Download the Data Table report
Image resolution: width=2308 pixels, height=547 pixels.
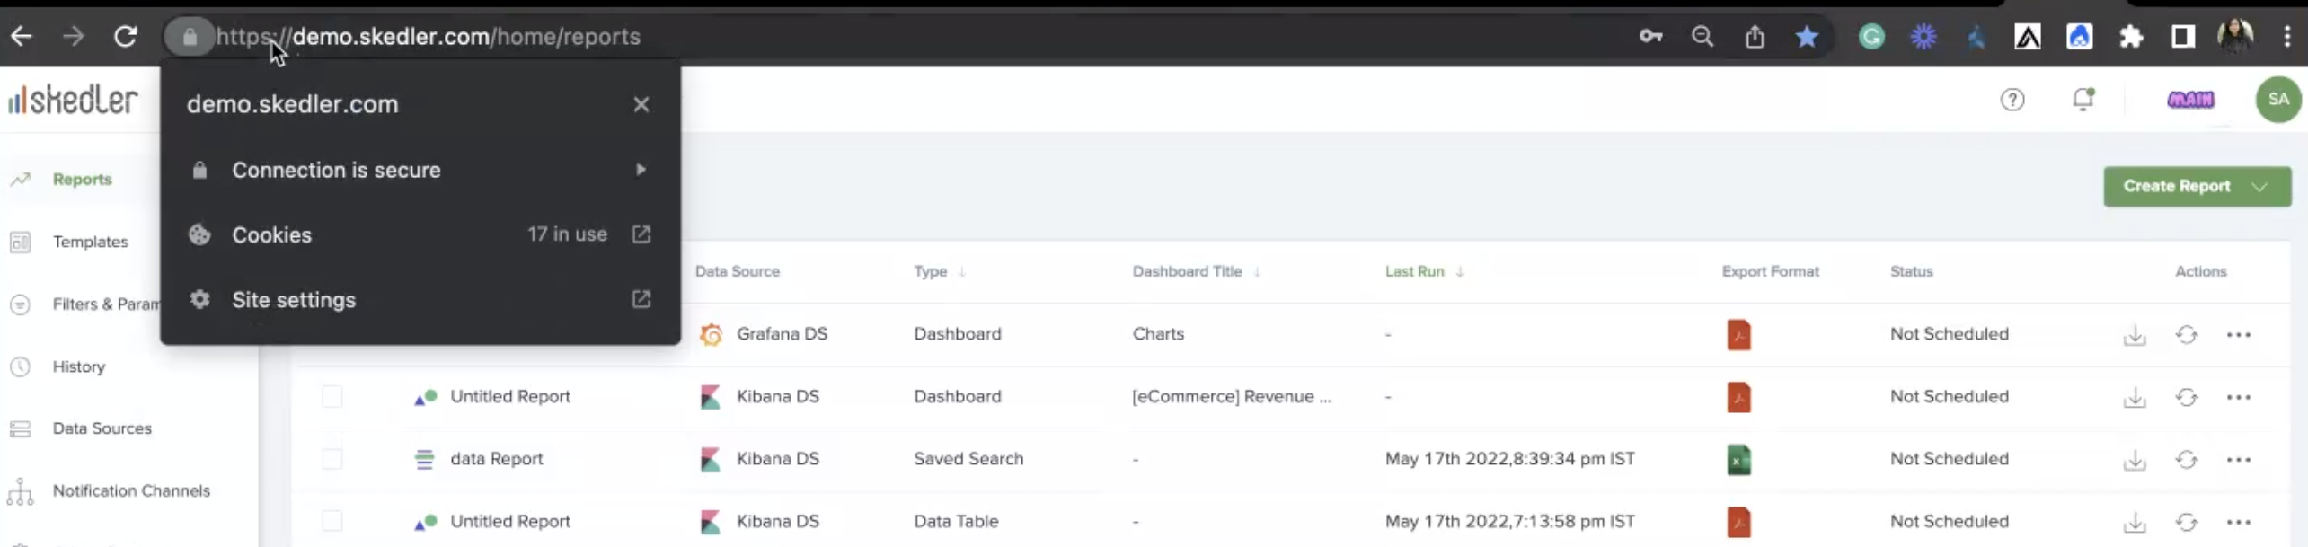point(2135,522)
